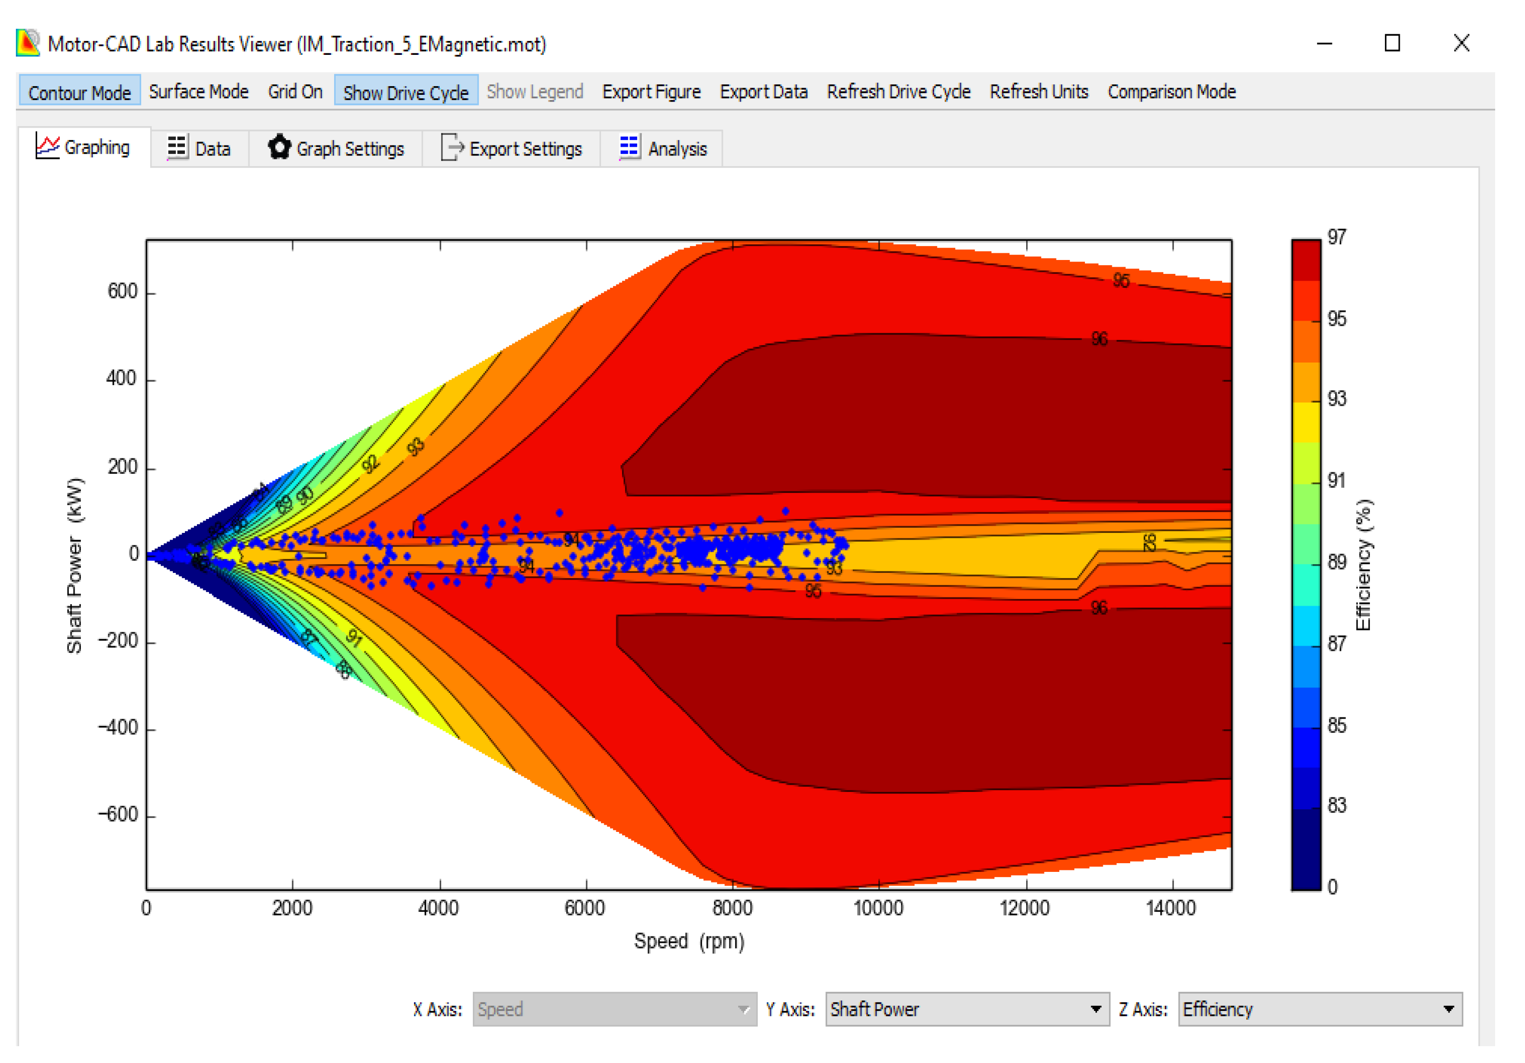Click Comparison Mode in the toolbar

click(x=1171, y=91)
